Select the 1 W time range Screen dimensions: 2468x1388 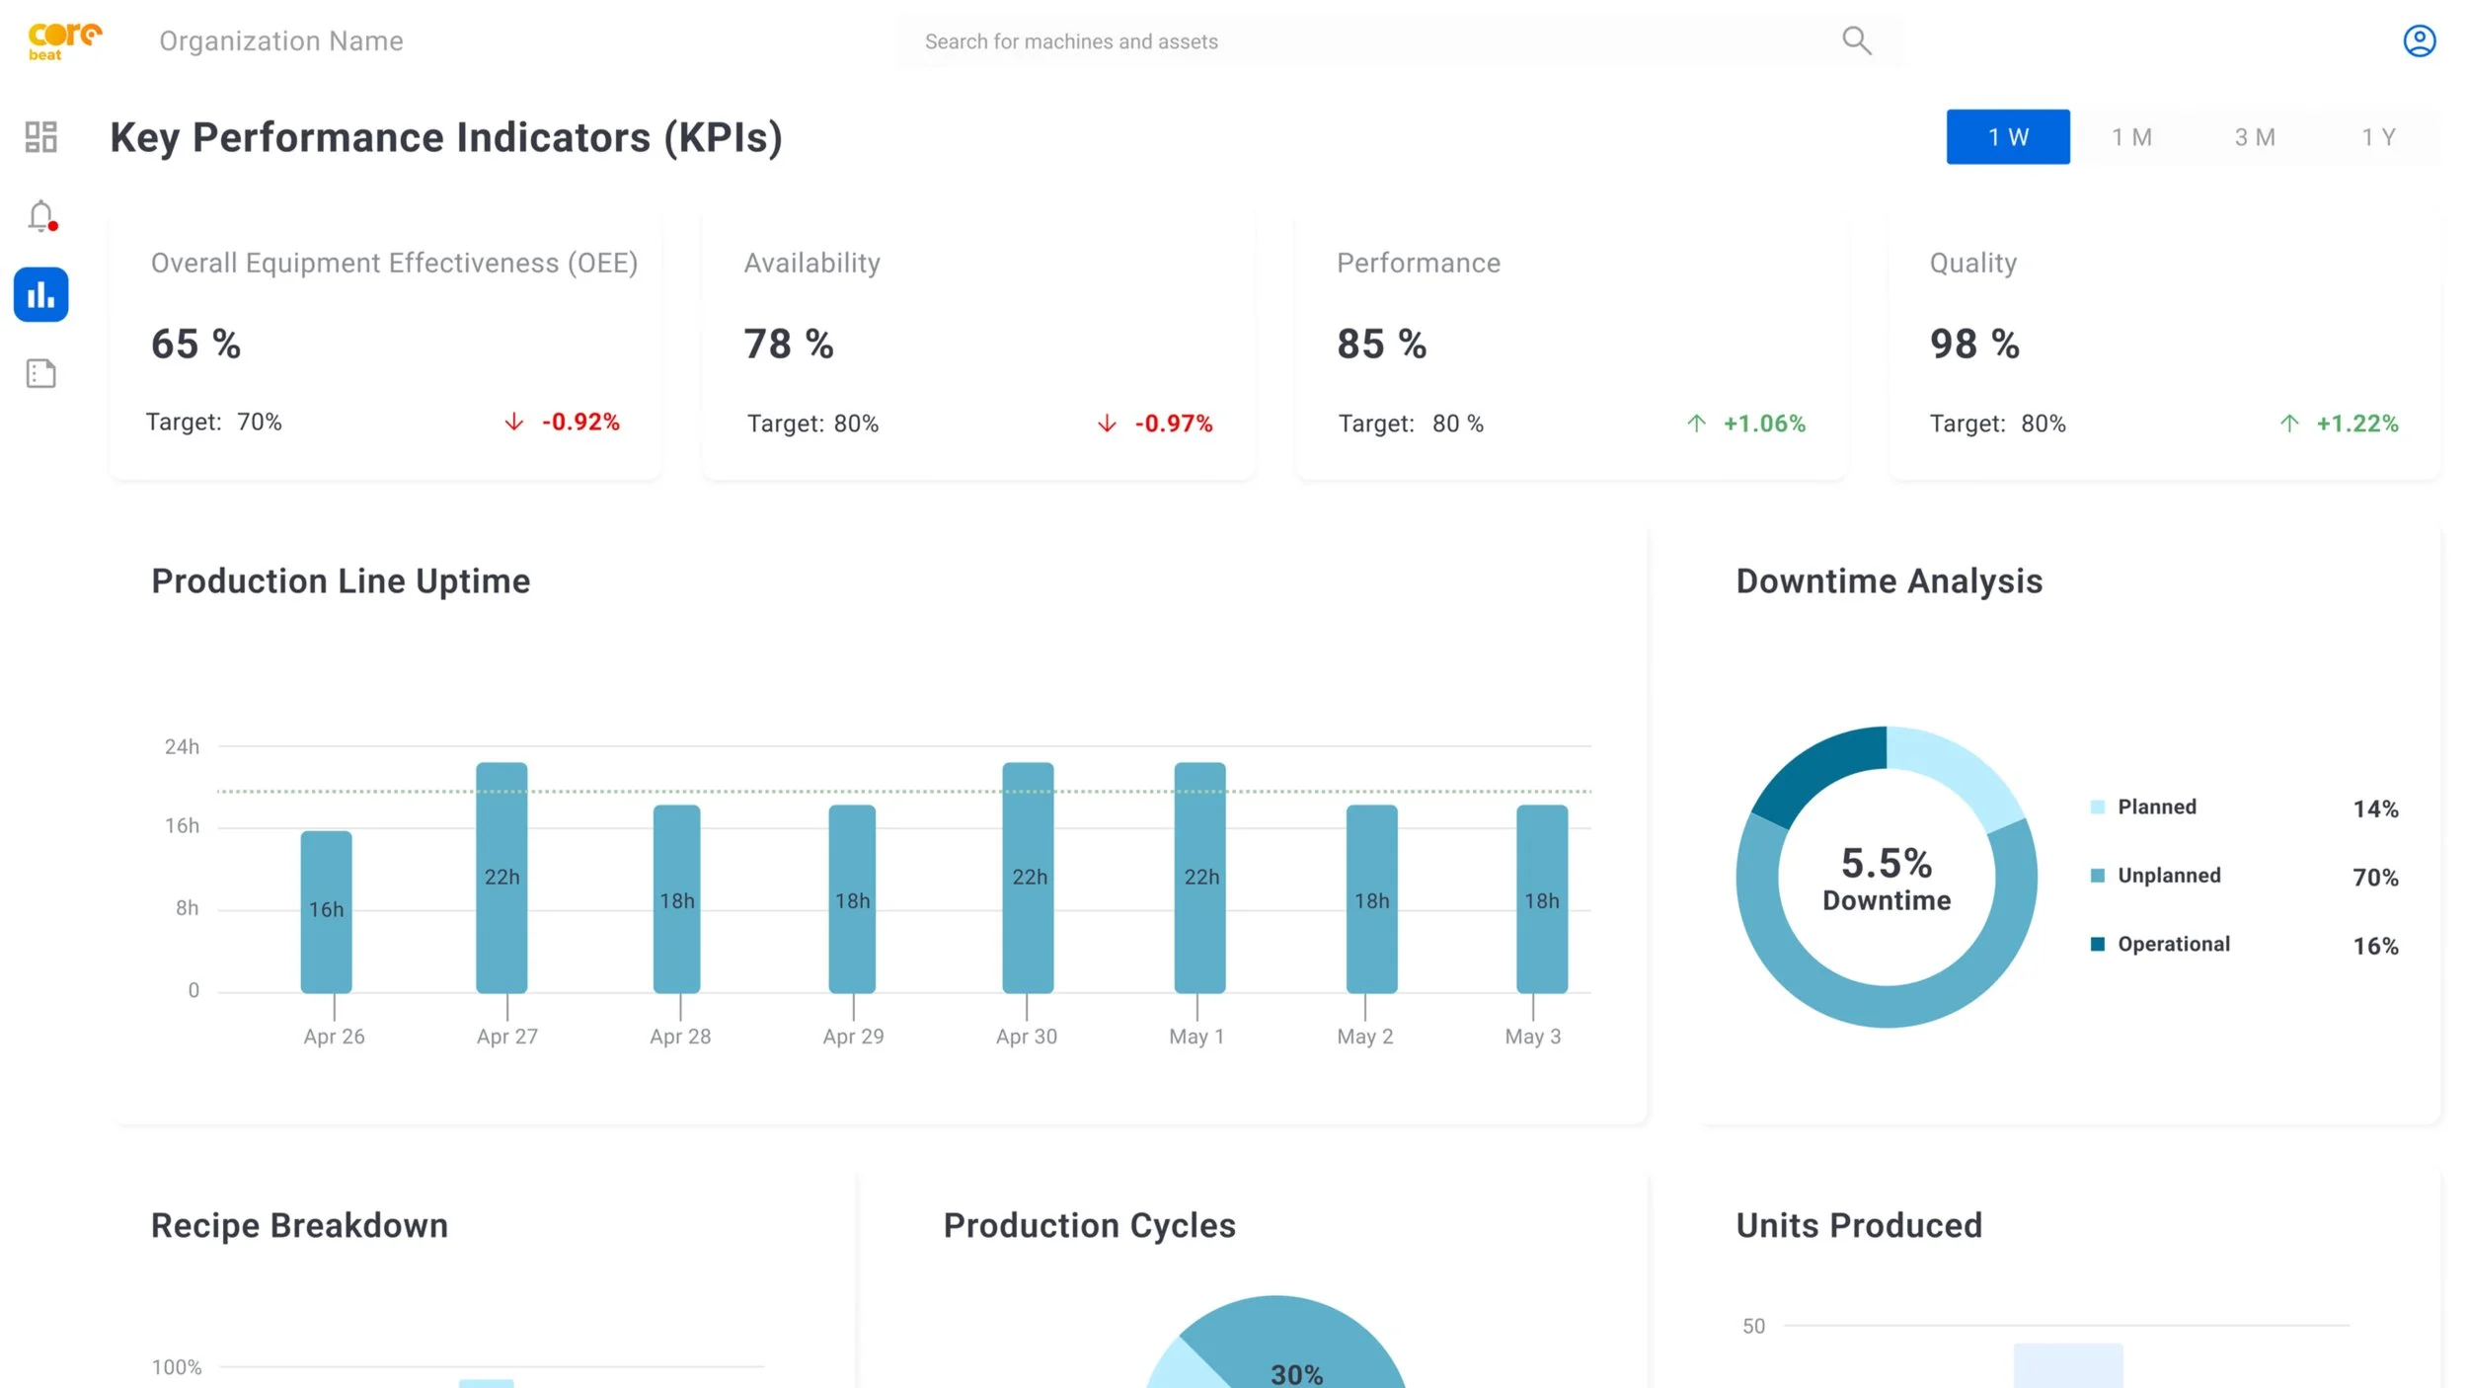(2008, 136)
